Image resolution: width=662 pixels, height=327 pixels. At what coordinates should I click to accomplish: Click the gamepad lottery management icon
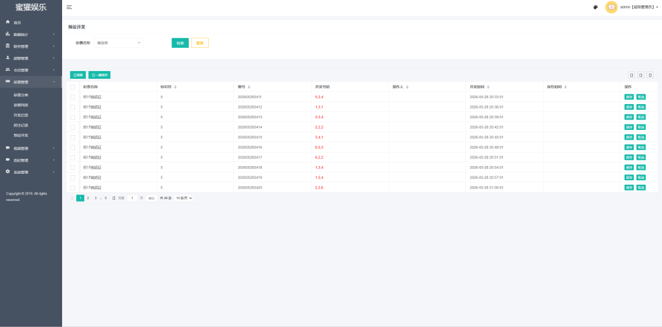point(8,81)
